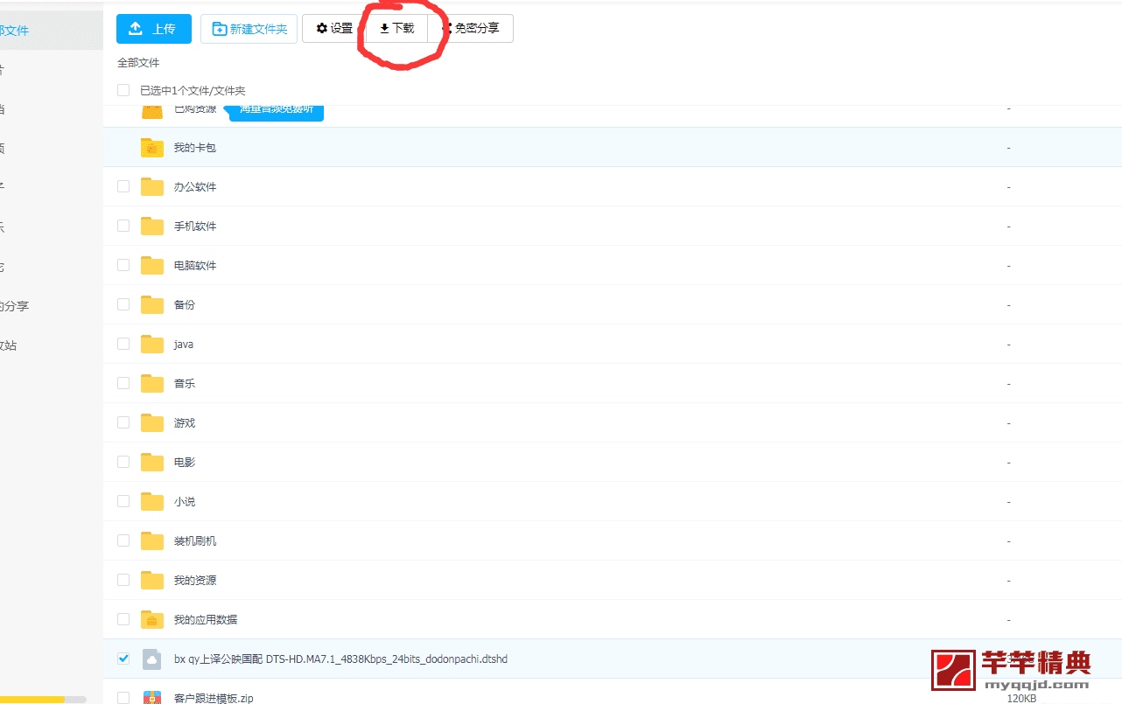Click the storage usage progress bar

point(43,700)
